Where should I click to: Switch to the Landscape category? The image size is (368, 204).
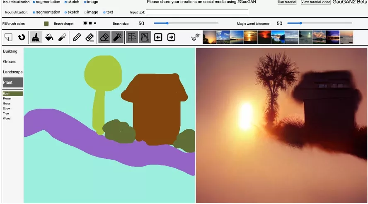pos(13,72)
